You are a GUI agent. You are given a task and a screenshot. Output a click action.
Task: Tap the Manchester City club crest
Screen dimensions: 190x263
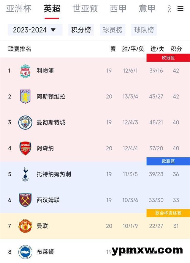coord(25,122)
